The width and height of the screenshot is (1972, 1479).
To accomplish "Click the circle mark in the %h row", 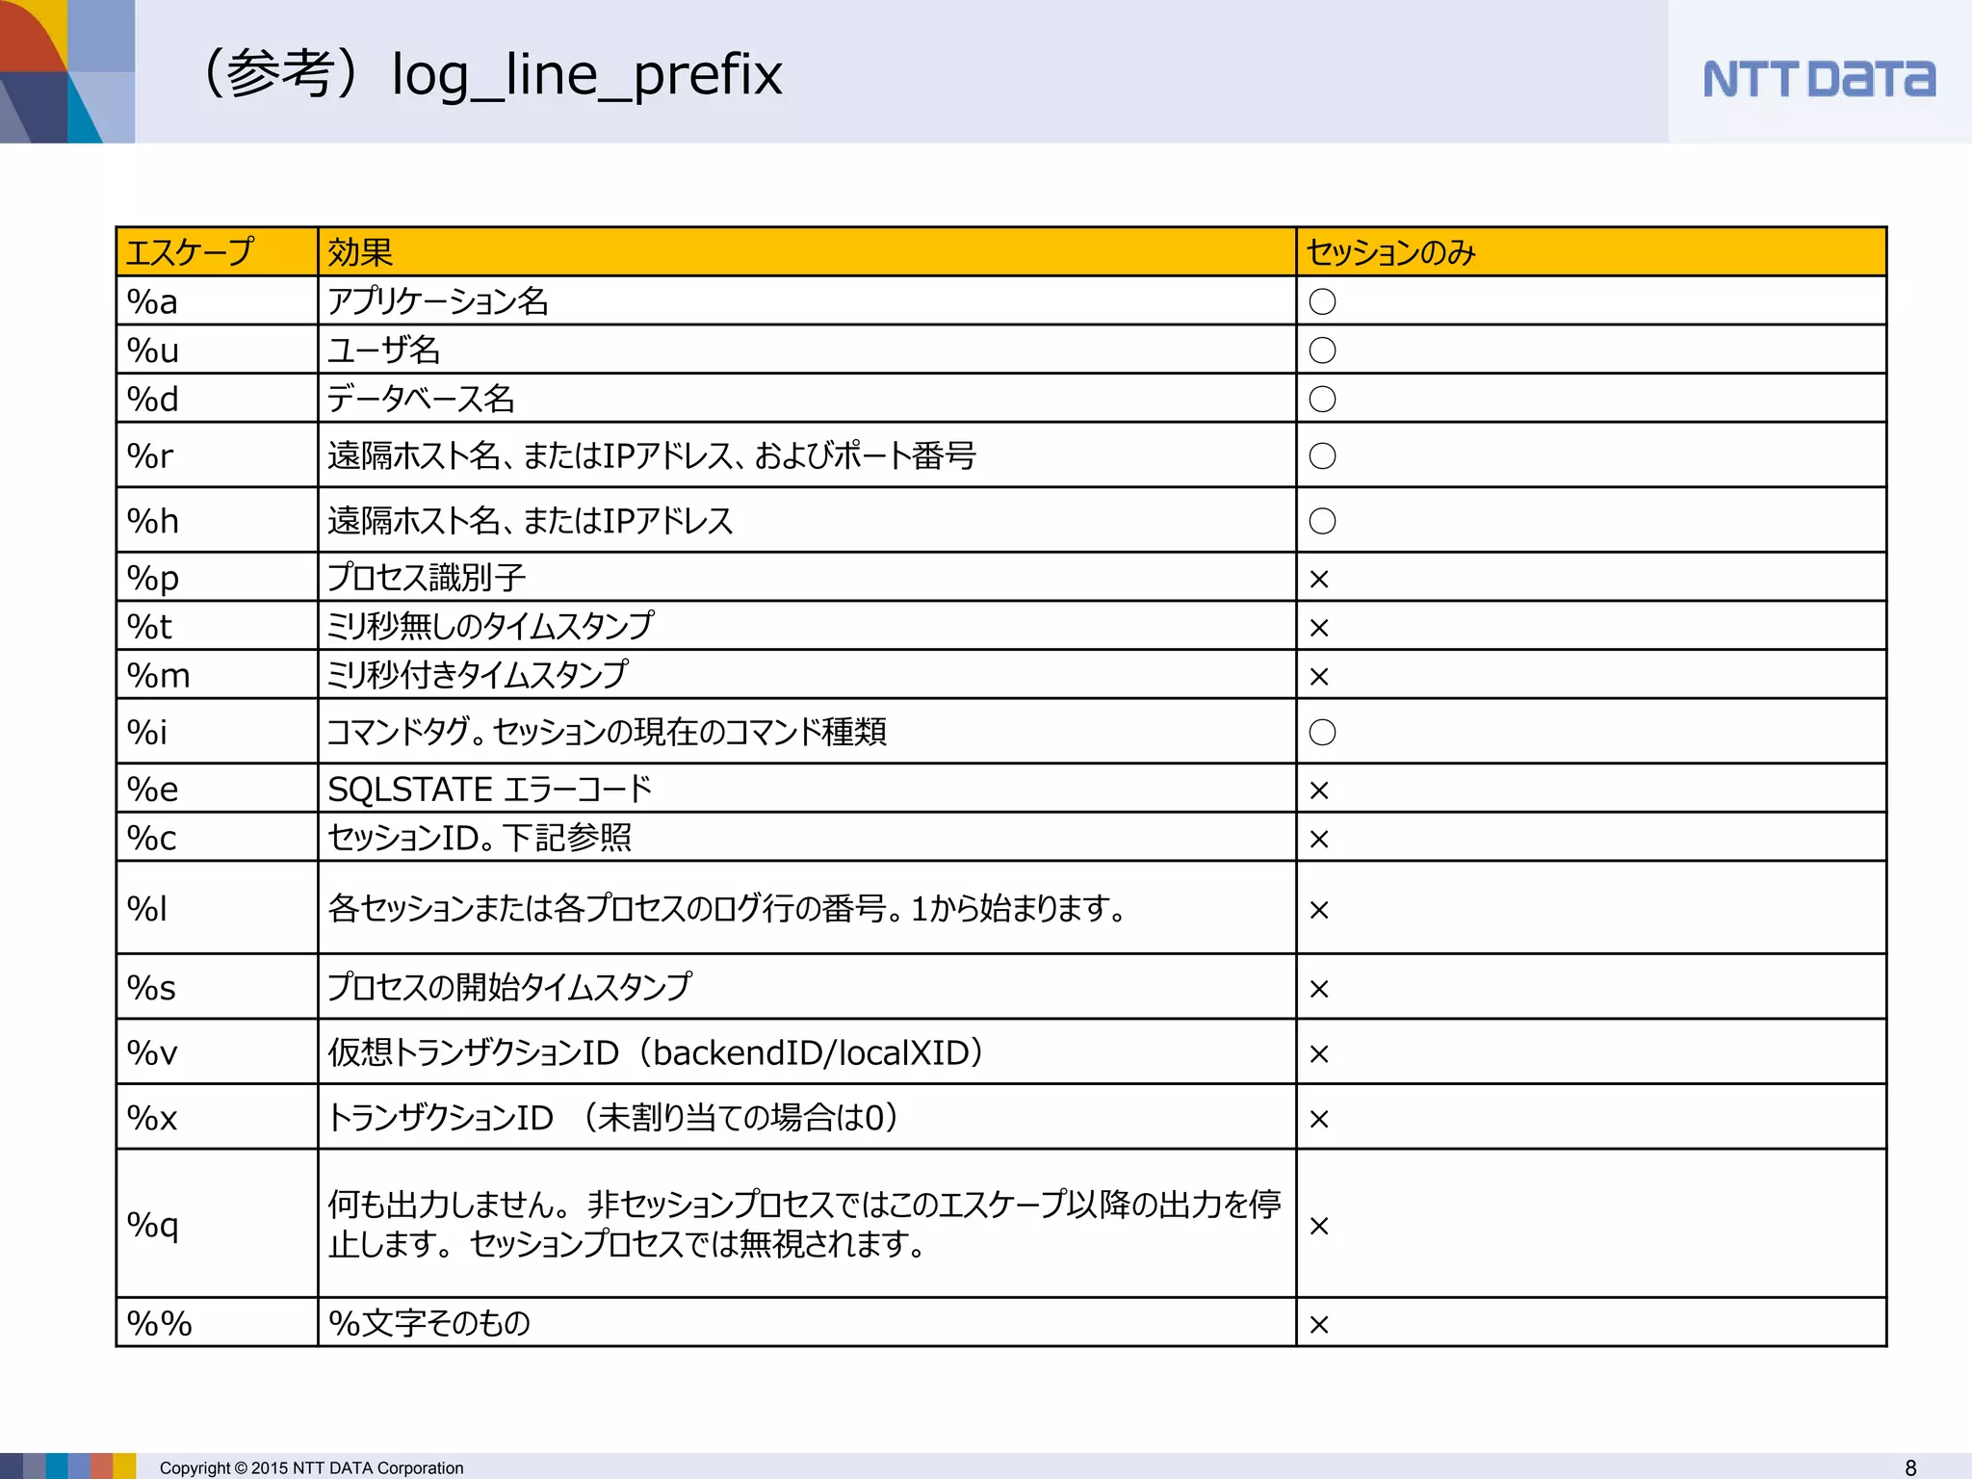I will point(1322,522).
